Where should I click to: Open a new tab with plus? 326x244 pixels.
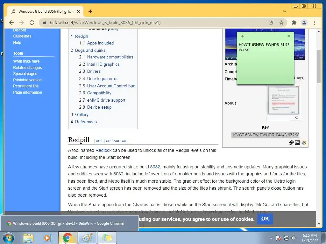pos(90,11)
